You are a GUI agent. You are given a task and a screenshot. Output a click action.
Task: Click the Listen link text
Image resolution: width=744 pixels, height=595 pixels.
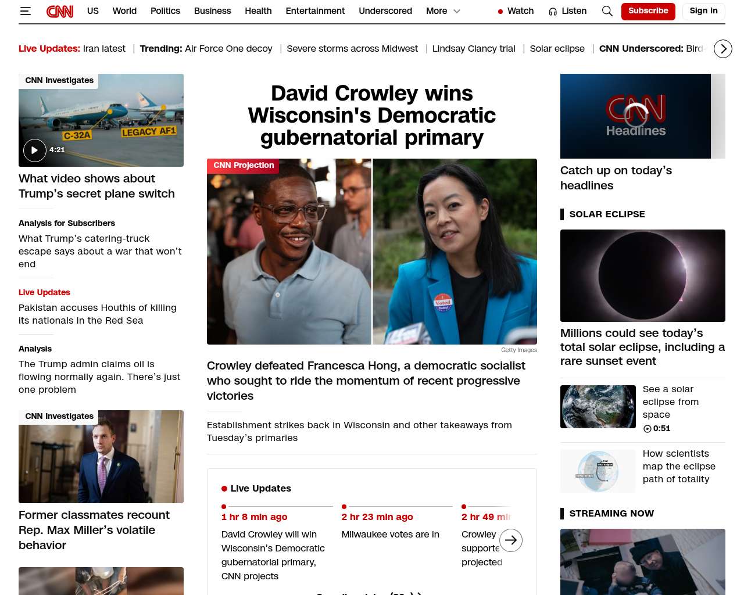pos(574,11)
